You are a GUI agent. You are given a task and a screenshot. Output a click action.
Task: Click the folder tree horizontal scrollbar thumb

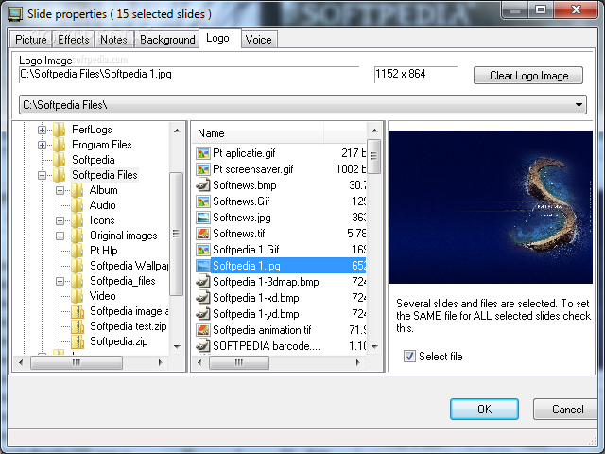(77, 362)
